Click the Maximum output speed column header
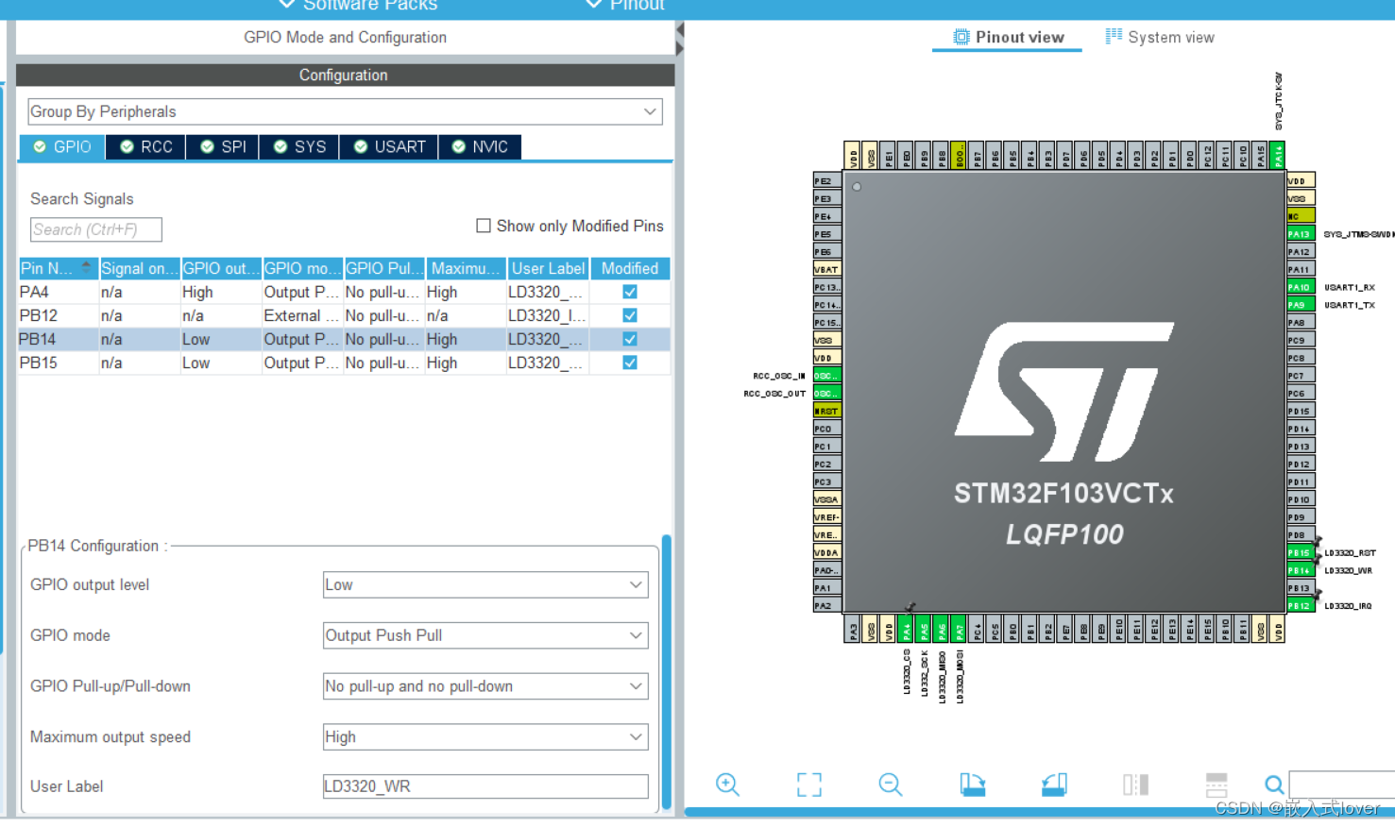Image resolution: width=1395 pixels, height=827 pixels. click(466, 268)
